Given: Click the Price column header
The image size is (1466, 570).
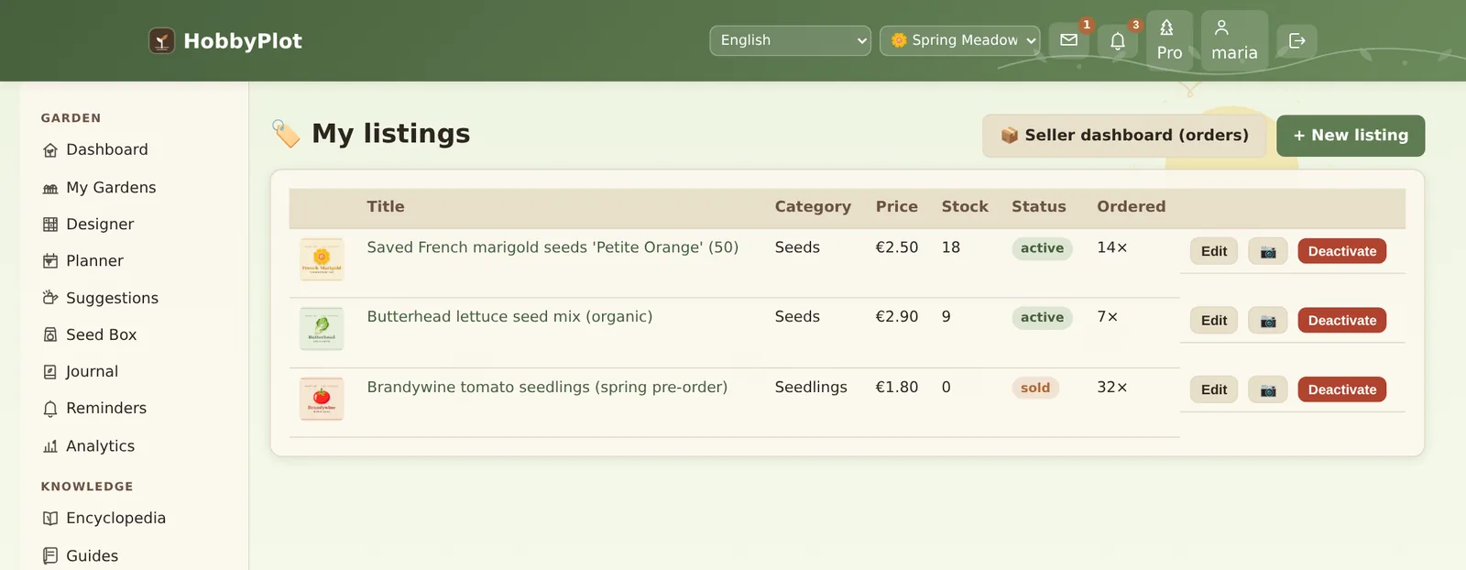Looking at the screenshot, I should click(896, 207).
